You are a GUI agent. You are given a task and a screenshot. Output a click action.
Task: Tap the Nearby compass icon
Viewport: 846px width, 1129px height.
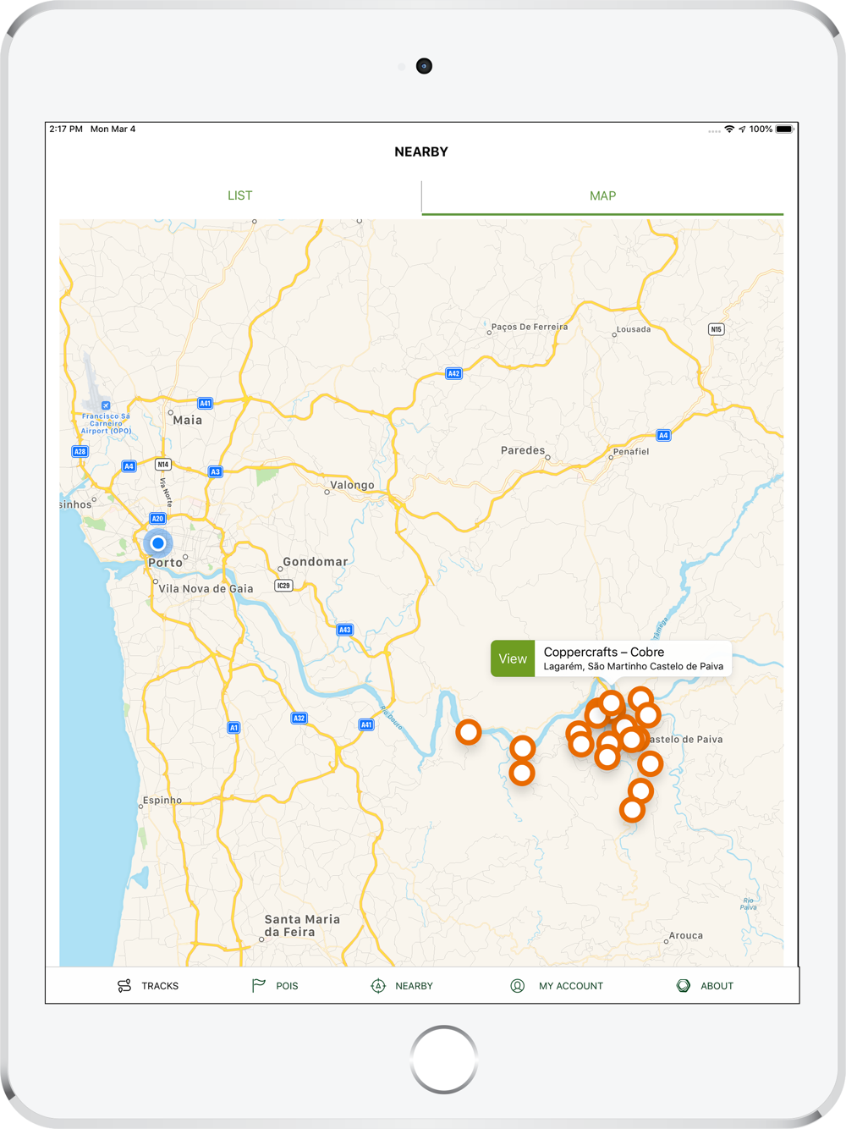(378, 986)
